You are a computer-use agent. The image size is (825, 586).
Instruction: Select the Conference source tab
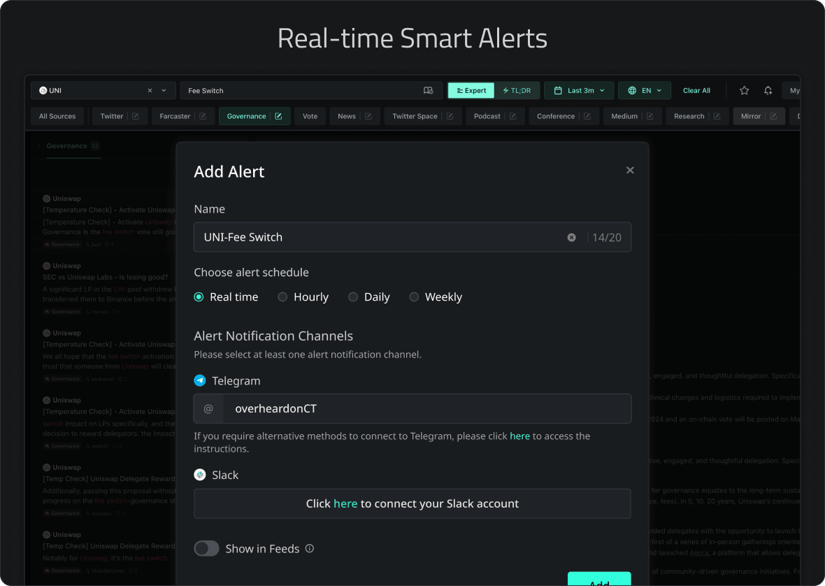(x=556, y=116)
